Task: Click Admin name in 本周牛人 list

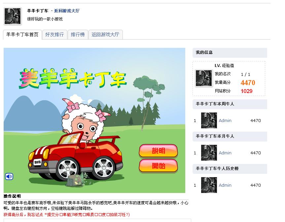Action: click(x=225, y=120)
